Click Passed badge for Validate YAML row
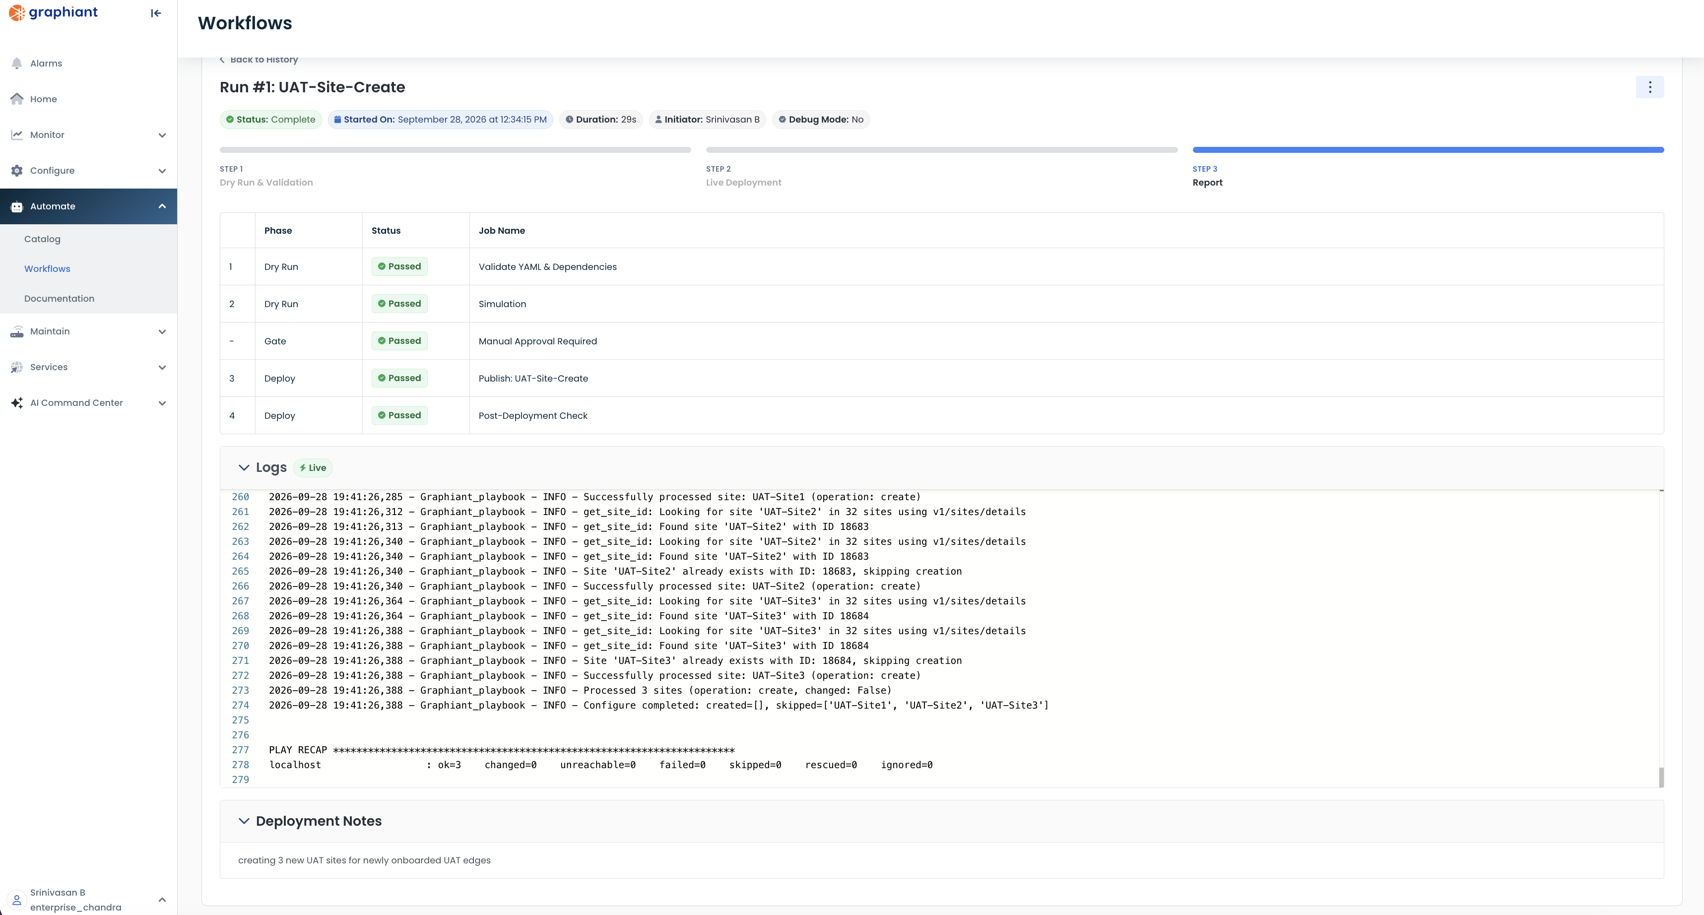This screenshot has width=1704, height=915. coord(399,266)
